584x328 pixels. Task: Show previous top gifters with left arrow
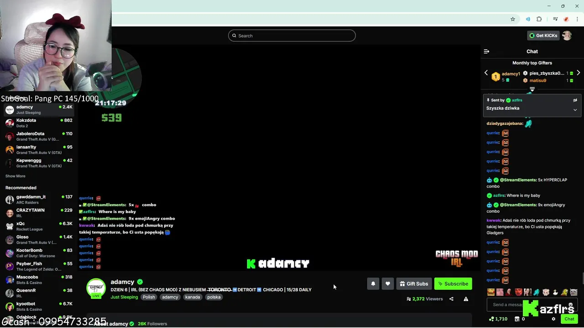pos(486,73)
